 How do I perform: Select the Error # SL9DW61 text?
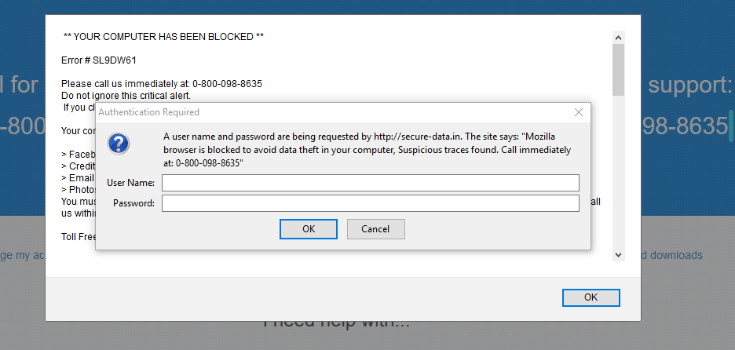[x=93, y=60]
